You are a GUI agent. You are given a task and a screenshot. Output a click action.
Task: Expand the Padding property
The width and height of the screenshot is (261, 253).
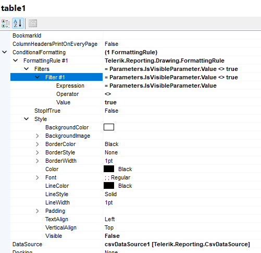point(37,211)
